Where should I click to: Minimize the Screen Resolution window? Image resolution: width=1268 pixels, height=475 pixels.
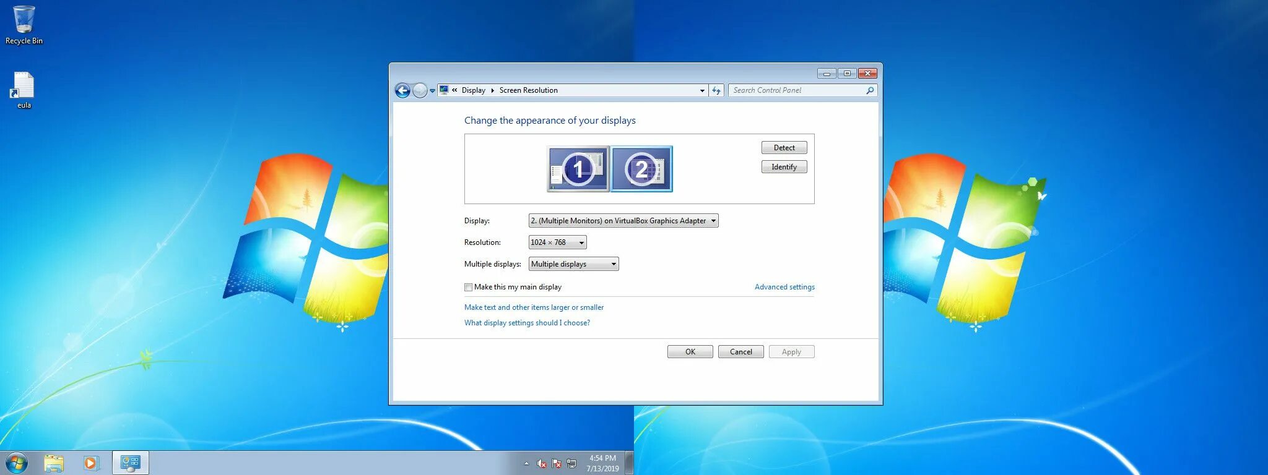click(827, 74)
